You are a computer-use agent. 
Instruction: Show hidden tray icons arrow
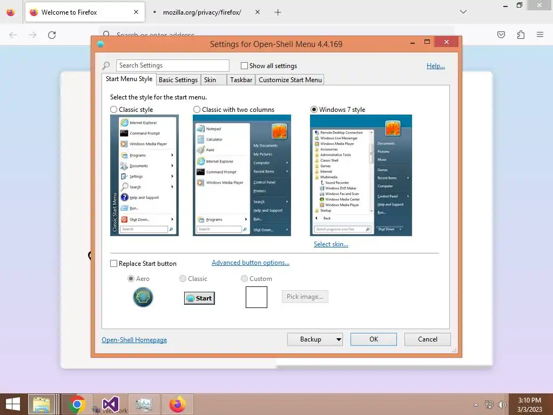(x=476, y=405)
